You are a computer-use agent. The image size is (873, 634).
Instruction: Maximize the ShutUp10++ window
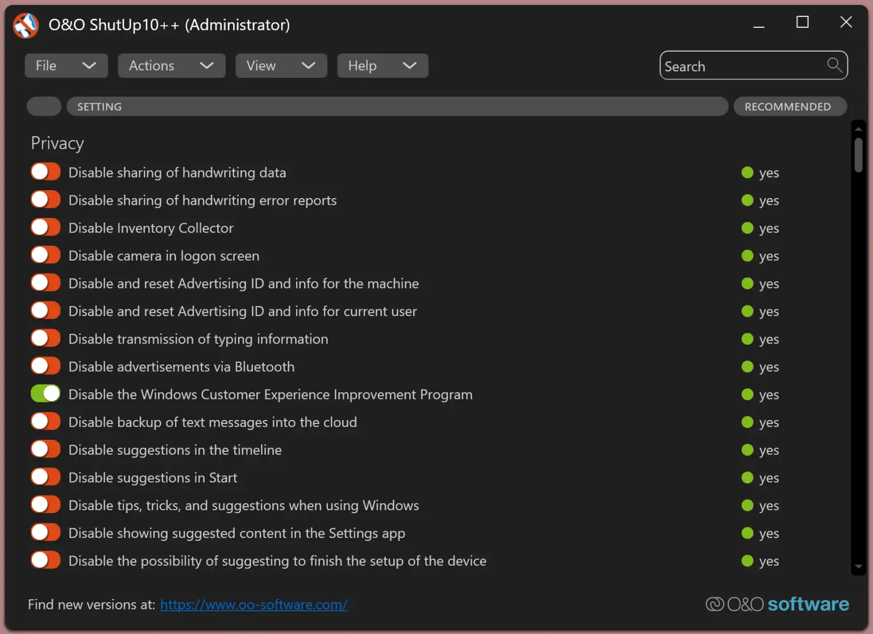(803, 23)
